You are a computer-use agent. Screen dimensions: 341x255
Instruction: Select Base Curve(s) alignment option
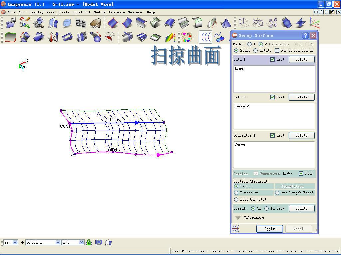tap(236, 199)
